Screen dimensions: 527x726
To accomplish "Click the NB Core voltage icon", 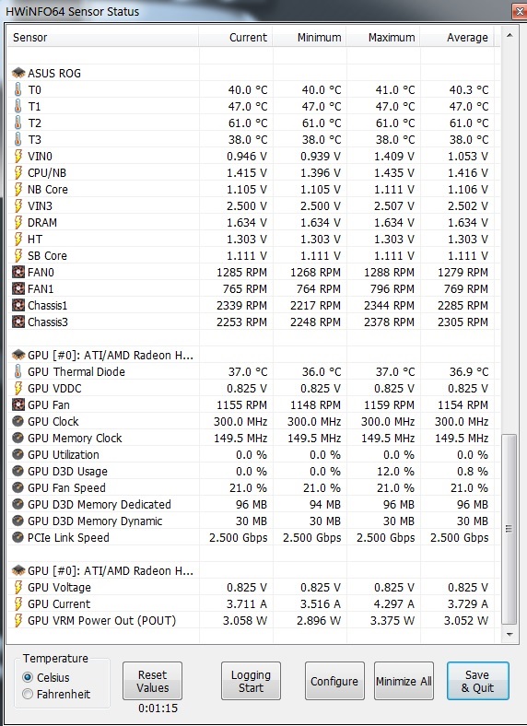I will click(18, 190).
